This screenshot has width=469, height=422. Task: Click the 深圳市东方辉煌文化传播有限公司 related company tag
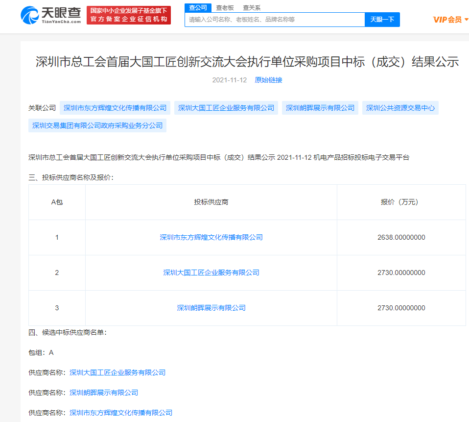tap(115, 108)
